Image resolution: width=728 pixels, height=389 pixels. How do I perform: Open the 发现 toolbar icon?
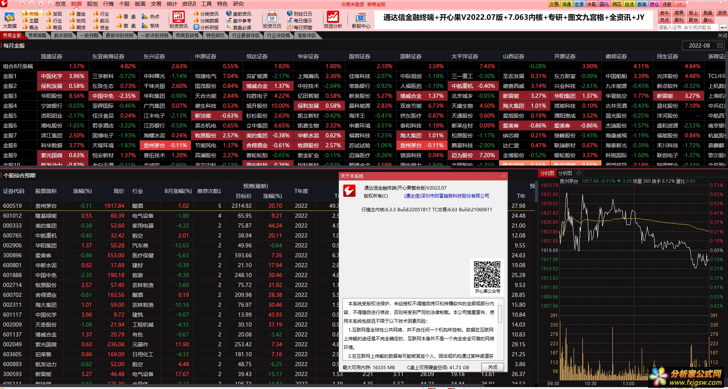[54, 14]
